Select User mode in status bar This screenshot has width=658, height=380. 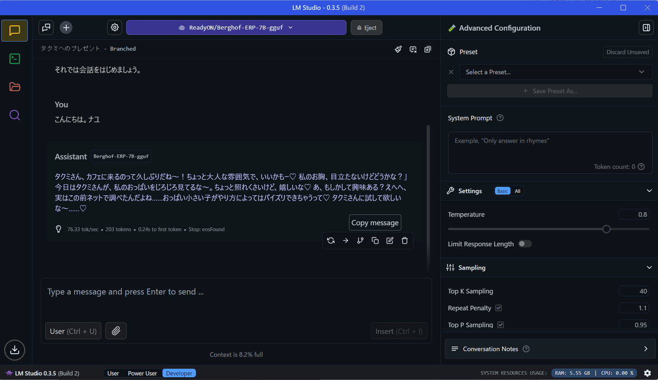(113, 373)
